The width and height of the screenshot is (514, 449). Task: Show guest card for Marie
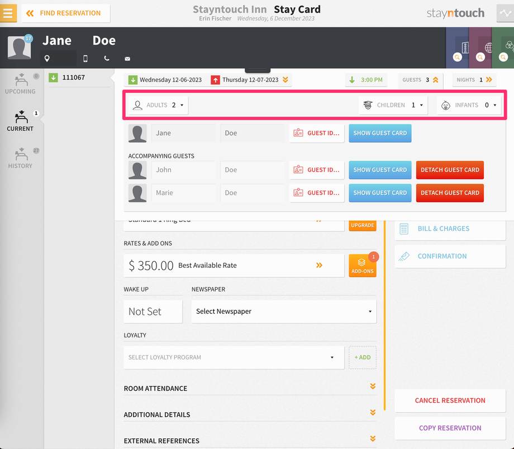380,193
